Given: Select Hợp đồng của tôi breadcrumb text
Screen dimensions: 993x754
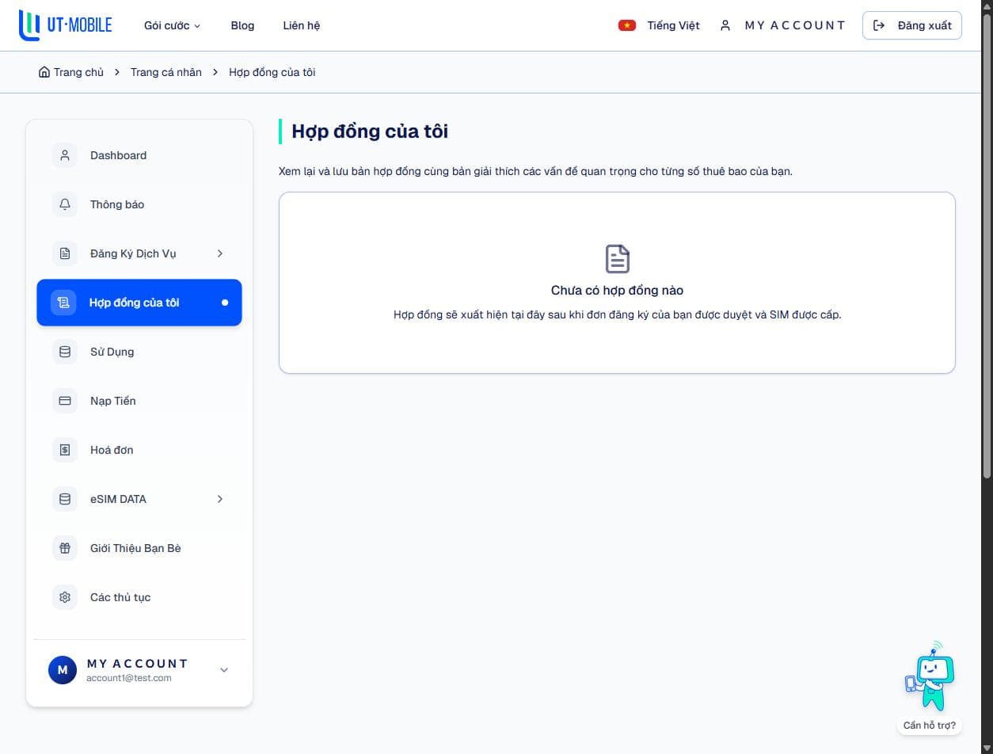Looking at the screenshot, I should [x=272, y=72].
